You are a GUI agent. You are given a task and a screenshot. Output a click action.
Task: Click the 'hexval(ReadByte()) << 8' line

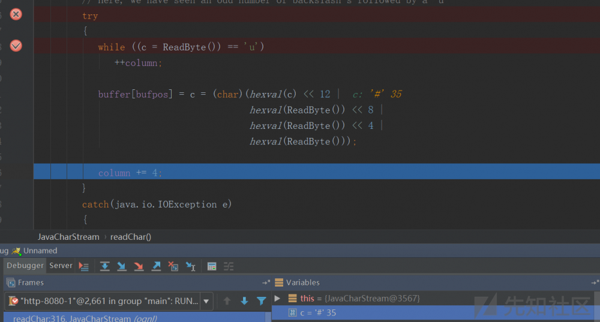pyautogui.click(x=316, y=110)
